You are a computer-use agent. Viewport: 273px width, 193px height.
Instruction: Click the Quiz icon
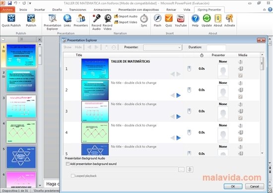(169, 18)
